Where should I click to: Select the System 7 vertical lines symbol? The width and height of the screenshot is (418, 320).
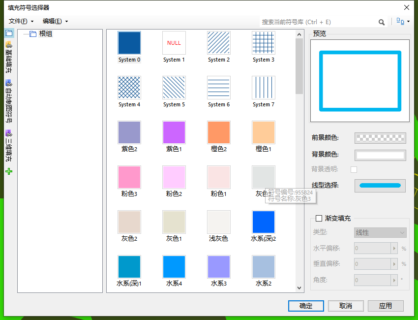coord(264,88)
